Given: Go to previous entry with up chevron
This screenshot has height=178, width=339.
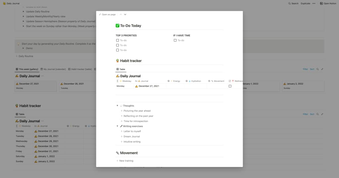Looking at the screenshot, I should pos(121,15).
